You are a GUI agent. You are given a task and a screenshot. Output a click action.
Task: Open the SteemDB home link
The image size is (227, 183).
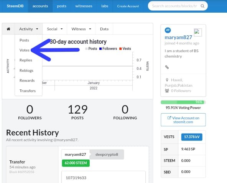(15, 6)
